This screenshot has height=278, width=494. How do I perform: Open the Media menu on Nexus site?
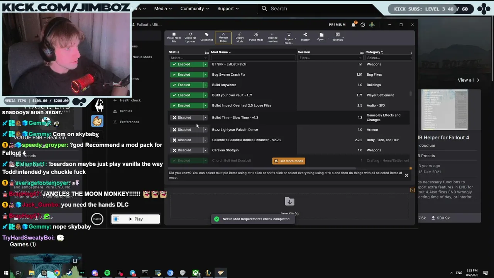pos(164,8)
